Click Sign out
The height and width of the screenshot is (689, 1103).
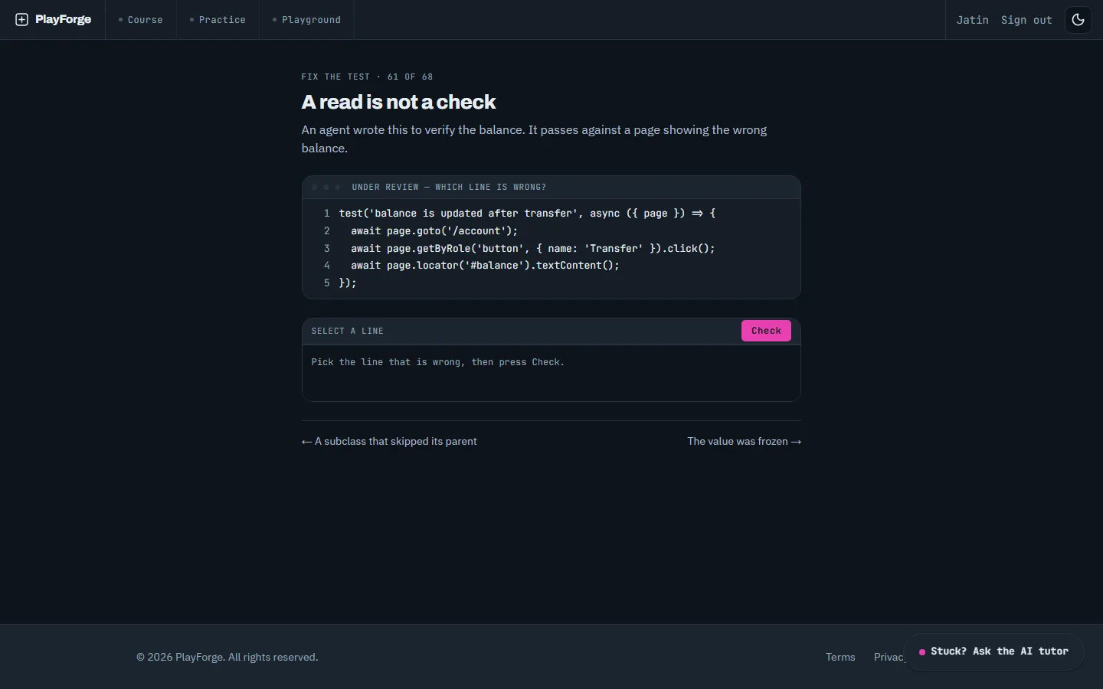(x=1026, y=20)
